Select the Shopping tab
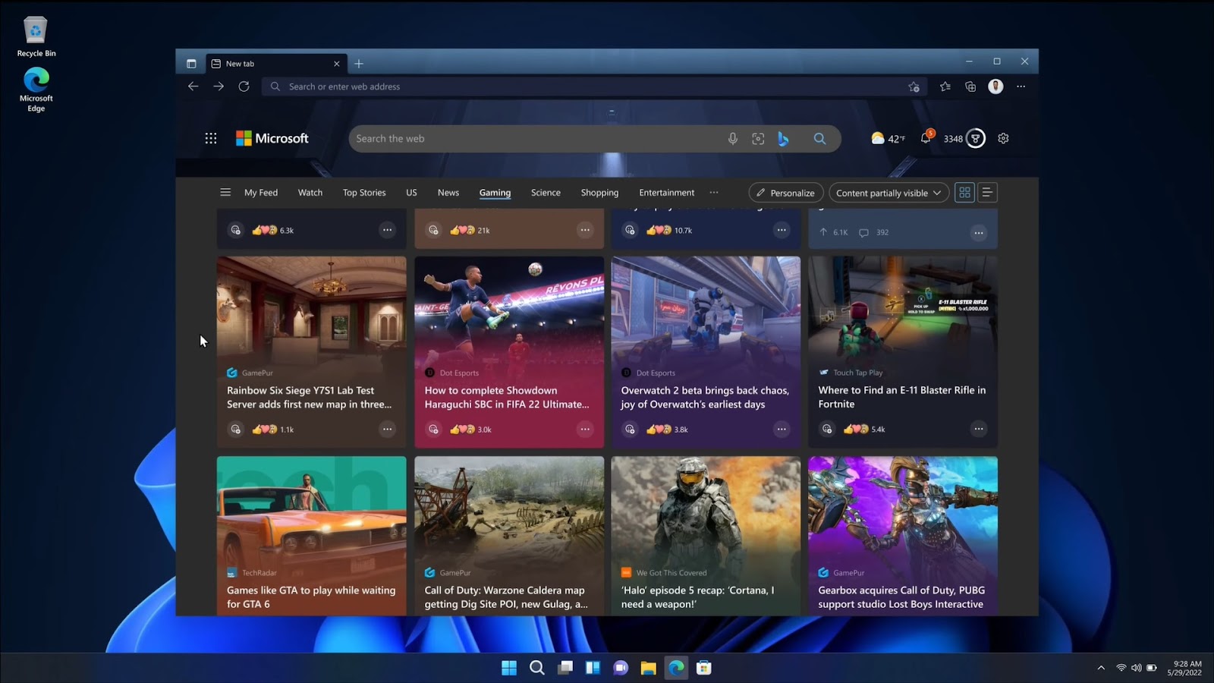This screenshot has height=683, width=1214. click(599, 193)
